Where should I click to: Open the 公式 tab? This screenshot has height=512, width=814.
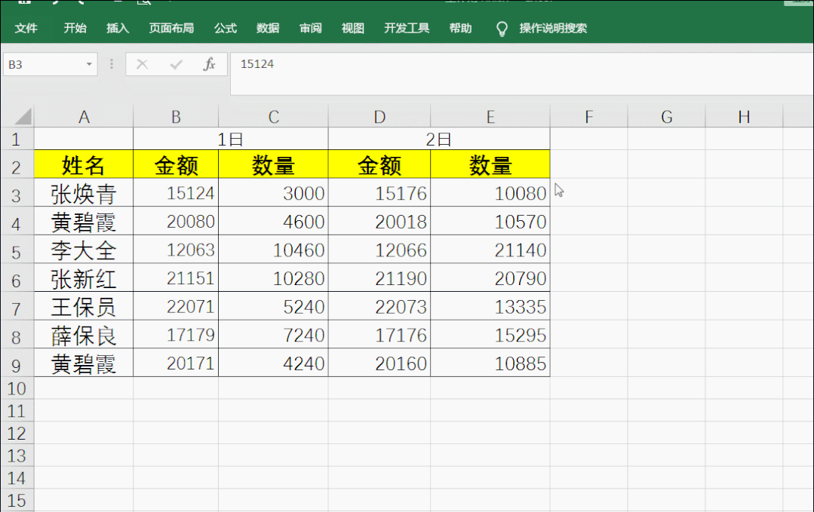point(226,28)
